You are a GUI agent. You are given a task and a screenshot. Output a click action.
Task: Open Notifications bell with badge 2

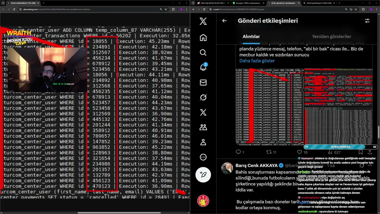pyautogui.click(x=203, y=67)
